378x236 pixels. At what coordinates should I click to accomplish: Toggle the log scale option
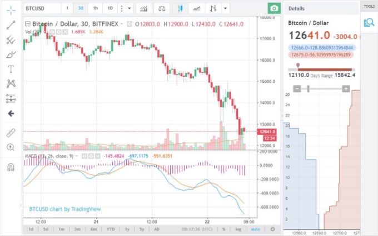[238, 229]
